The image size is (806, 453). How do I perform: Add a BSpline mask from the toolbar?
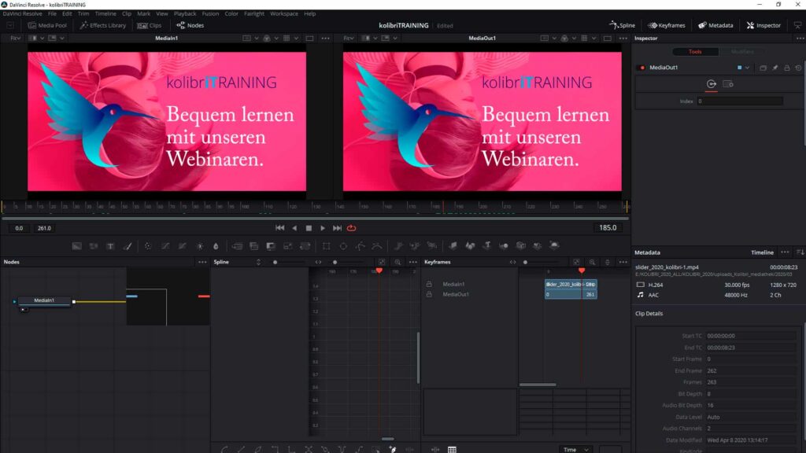pos(377,246)
